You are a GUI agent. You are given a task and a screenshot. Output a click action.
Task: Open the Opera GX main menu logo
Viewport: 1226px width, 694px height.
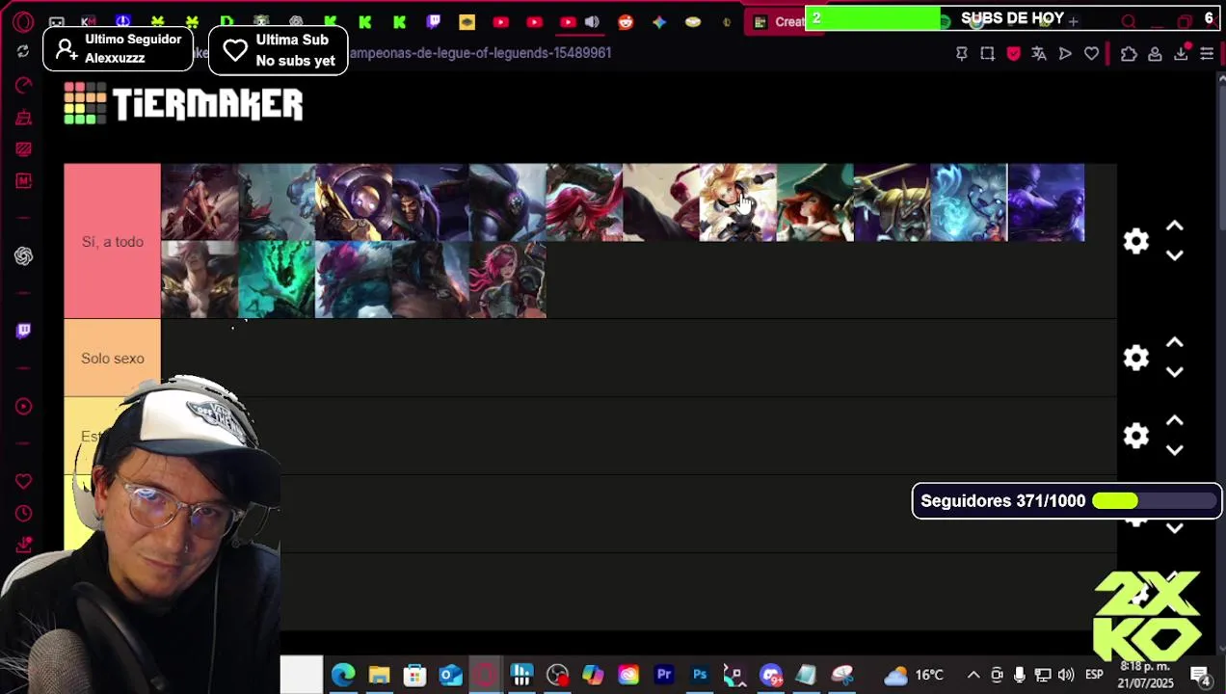[x=23, y=21]
